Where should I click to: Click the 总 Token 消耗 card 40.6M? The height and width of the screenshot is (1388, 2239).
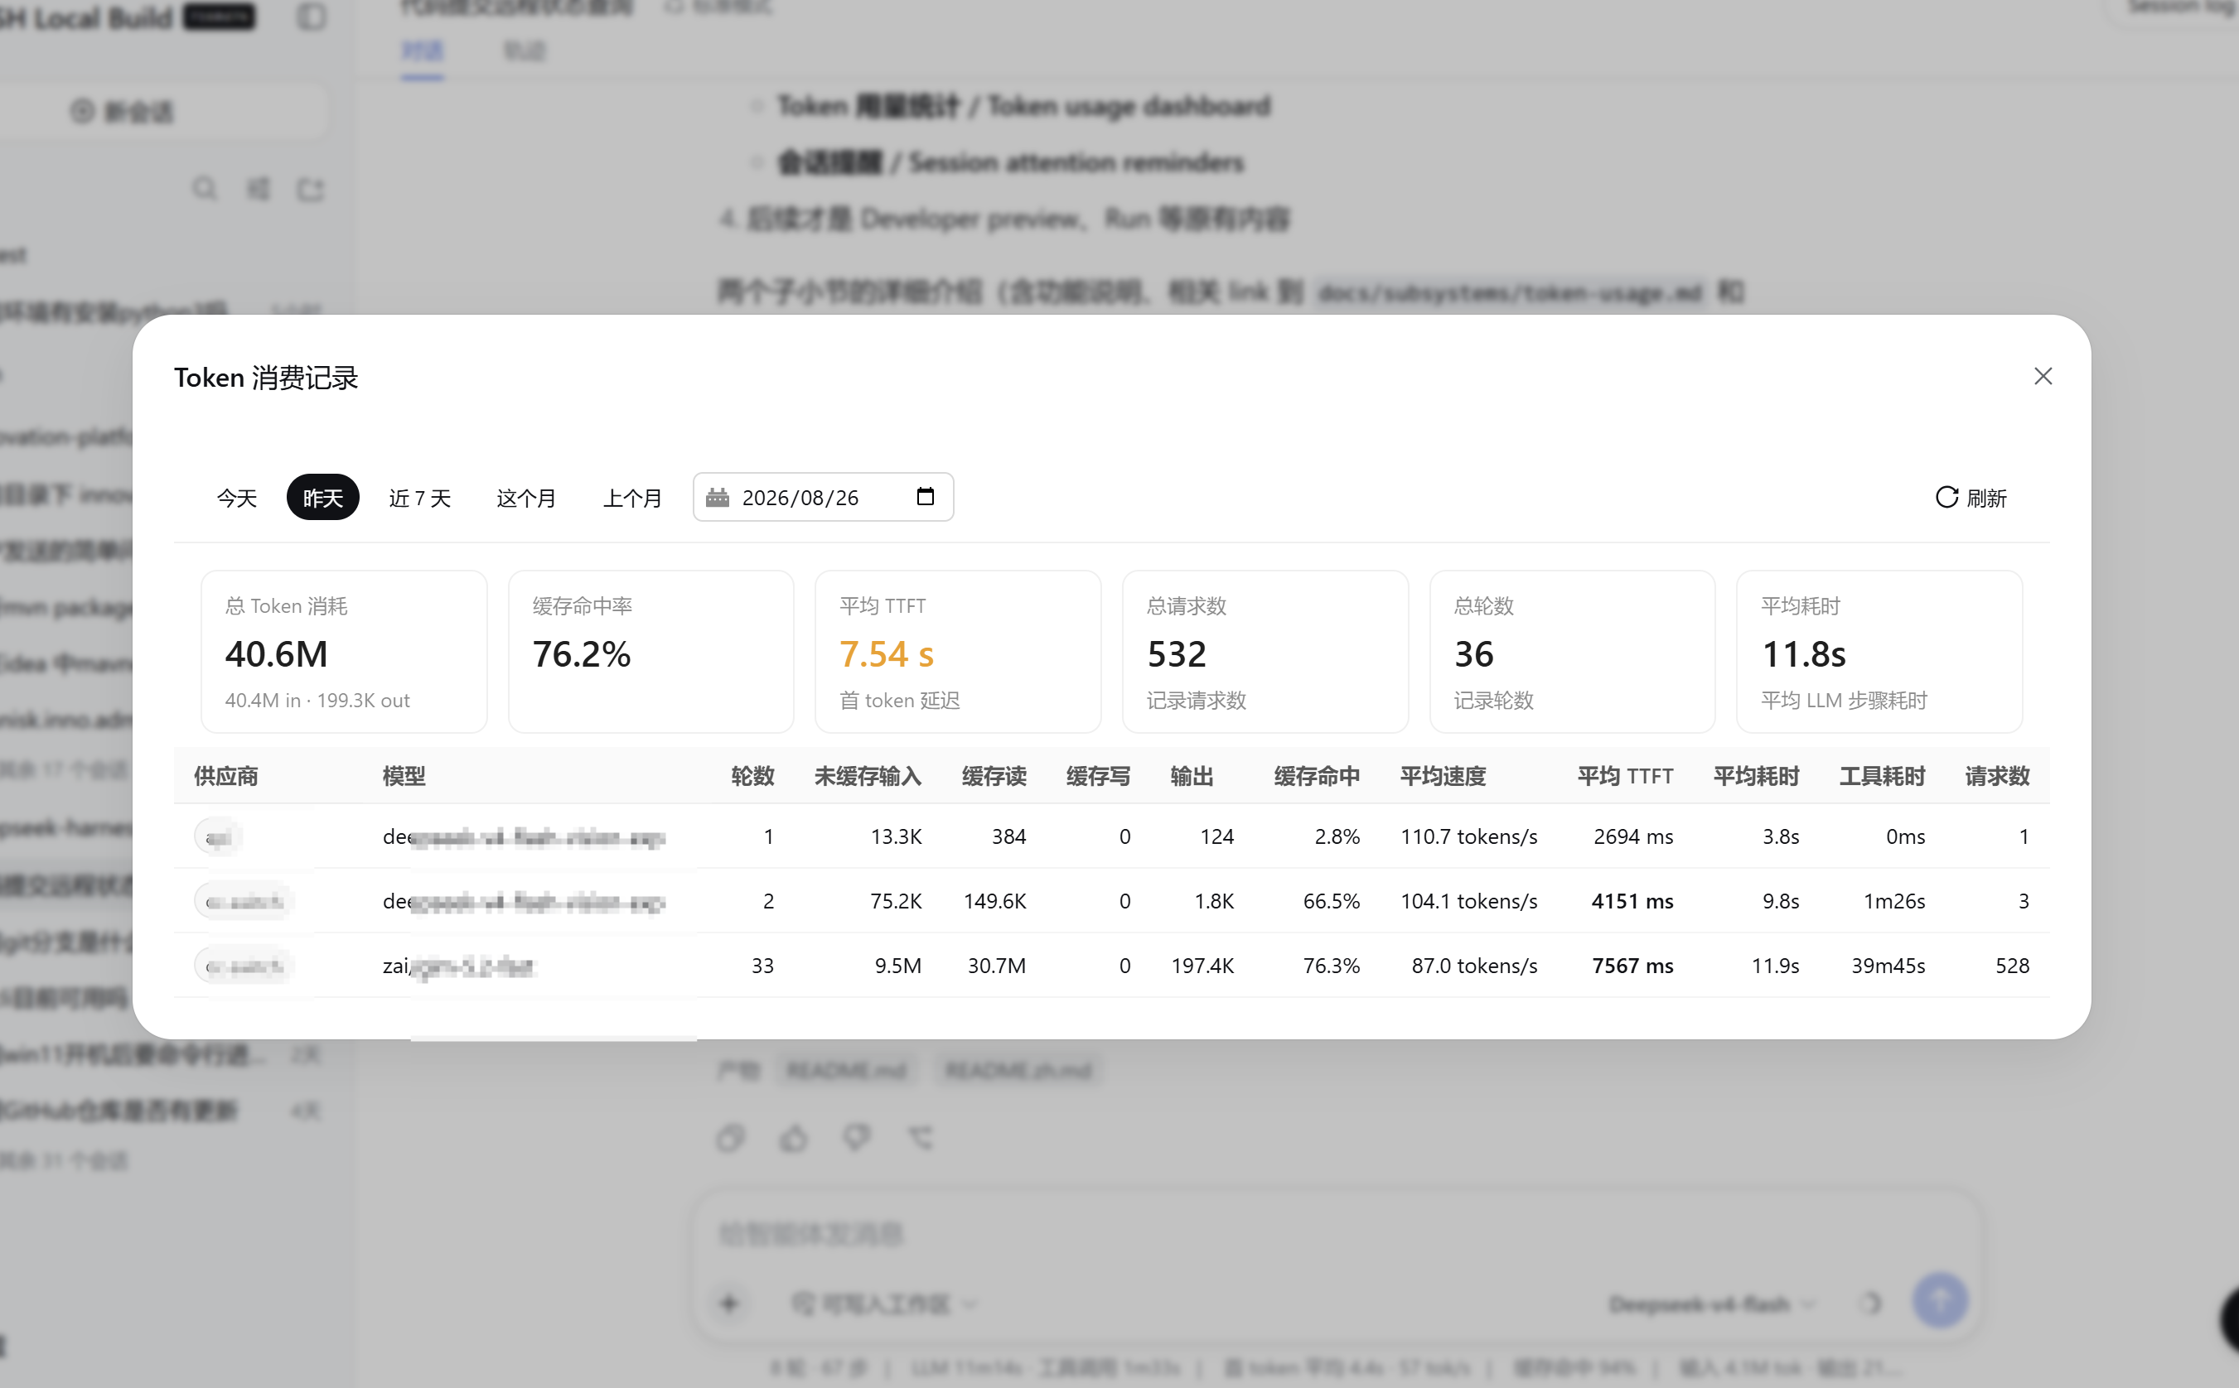tap(343, 652)
